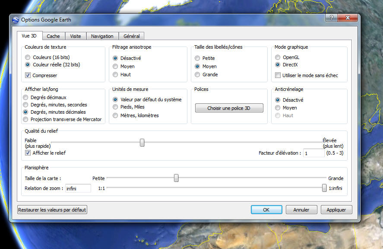Open the Visite tab
Screen dimensions: 383x249
(x=76, y=36)
